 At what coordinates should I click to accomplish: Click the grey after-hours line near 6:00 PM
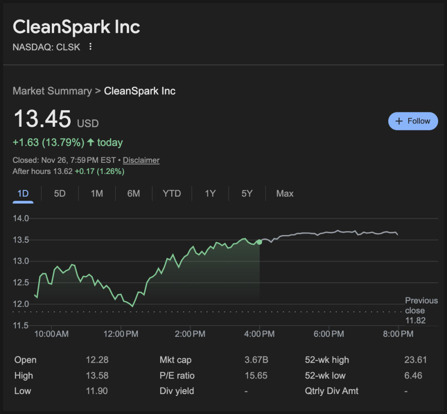tap(329, 232)
